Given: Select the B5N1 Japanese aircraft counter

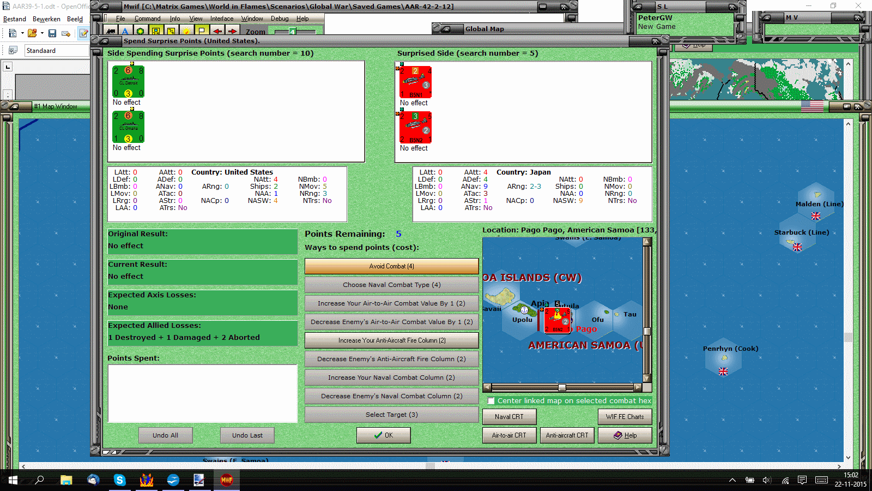Looking at the screenshot, I should point(415,82).
